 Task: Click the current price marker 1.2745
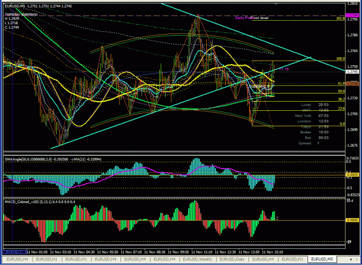tap(353, 72)
